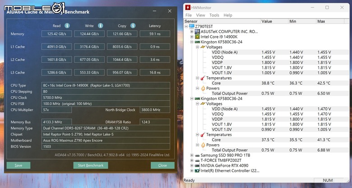Click the Close button in AIDA64

click(162, 165)
